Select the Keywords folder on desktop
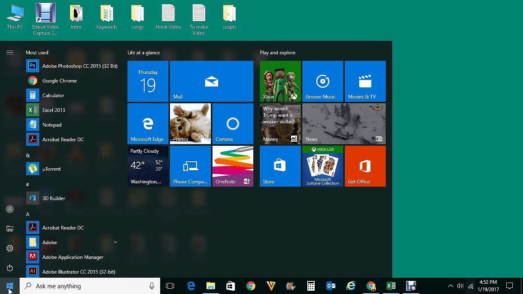This screenshot has width=523, height=294. pyautogui.click(x=107, y=17)
